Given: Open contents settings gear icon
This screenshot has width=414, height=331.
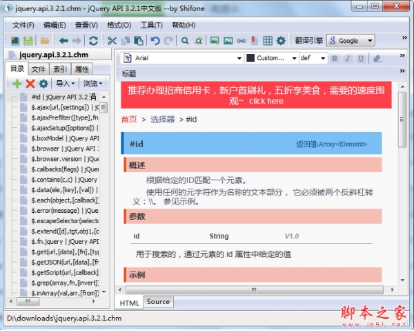Looking at the screenshot, I should click(x=43, y=84).
